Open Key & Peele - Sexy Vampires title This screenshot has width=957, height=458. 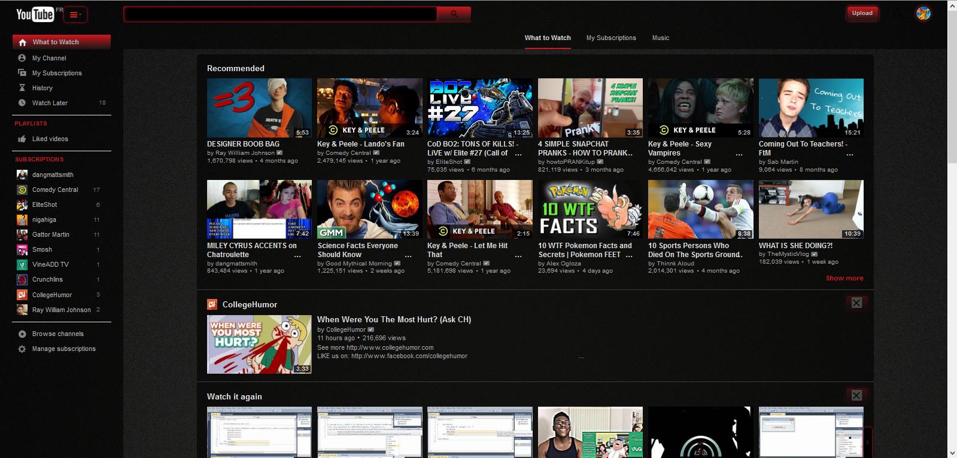pyautogui.click(x=680, y=148)
